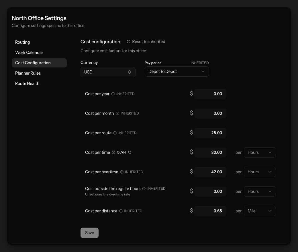Screen dimensions: 298x252
Task: Open Mile unit dropdown for Cost per distance
Action: 260,211
